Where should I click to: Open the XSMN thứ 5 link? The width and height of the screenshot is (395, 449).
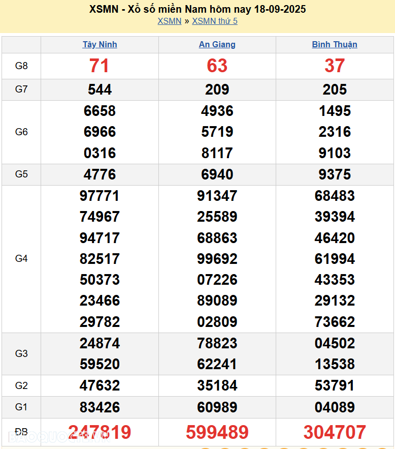point(215,21)
